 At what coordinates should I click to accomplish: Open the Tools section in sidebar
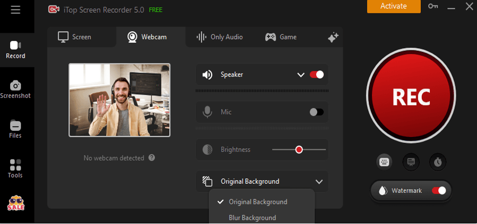coord(15,169)
